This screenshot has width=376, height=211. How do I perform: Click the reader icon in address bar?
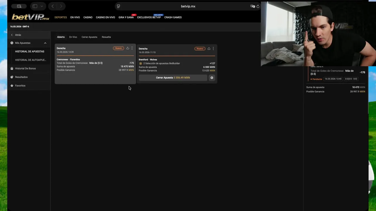click(118, 6)
